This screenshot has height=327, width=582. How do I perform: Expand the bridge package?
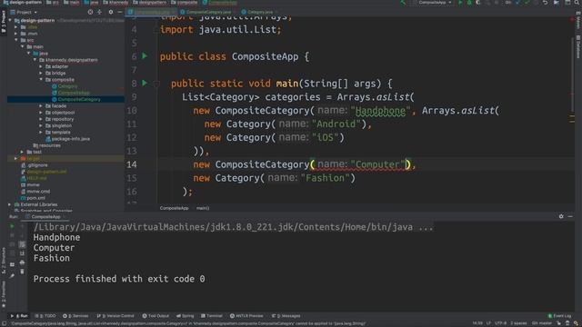(x=41, y=73)
